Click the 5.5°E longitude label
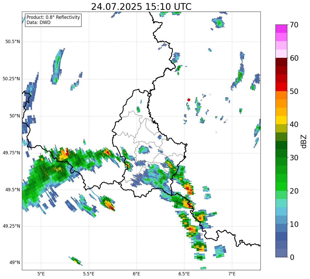310x279 pixels. click(89, 274)
